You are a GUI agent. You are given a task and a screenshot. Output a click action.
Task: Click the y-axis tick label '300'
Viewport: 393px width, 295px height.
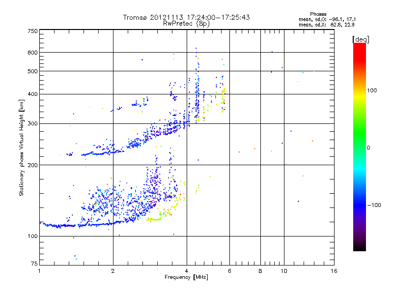32,124
